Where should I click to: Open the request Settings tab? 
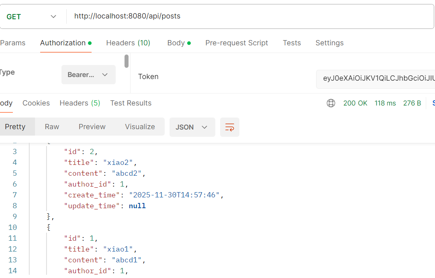329,43
